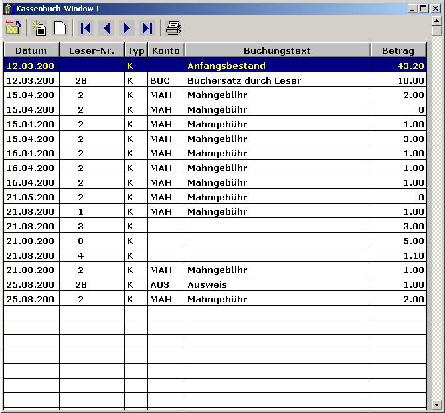Click the Buchungstext column header

[278, 50]
